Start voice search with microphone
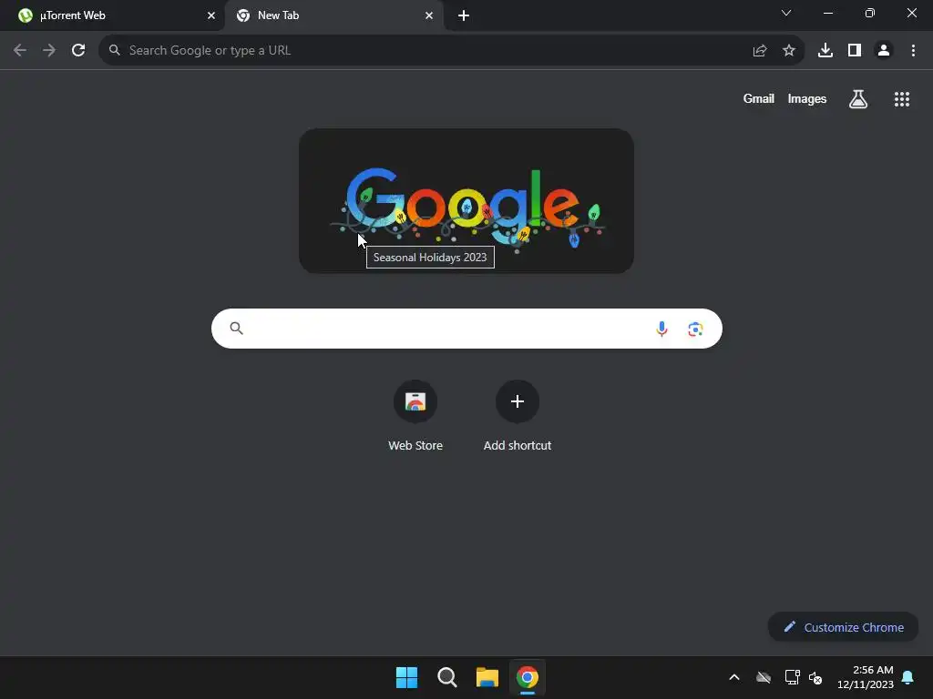 click(x=661, y=329)
